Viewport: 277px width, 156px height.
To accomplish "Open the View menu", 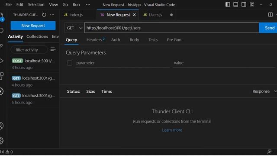I will 53,5.
